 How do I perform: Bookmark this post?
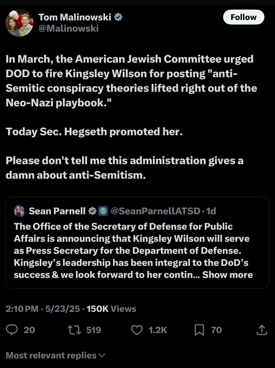point(200,330)
